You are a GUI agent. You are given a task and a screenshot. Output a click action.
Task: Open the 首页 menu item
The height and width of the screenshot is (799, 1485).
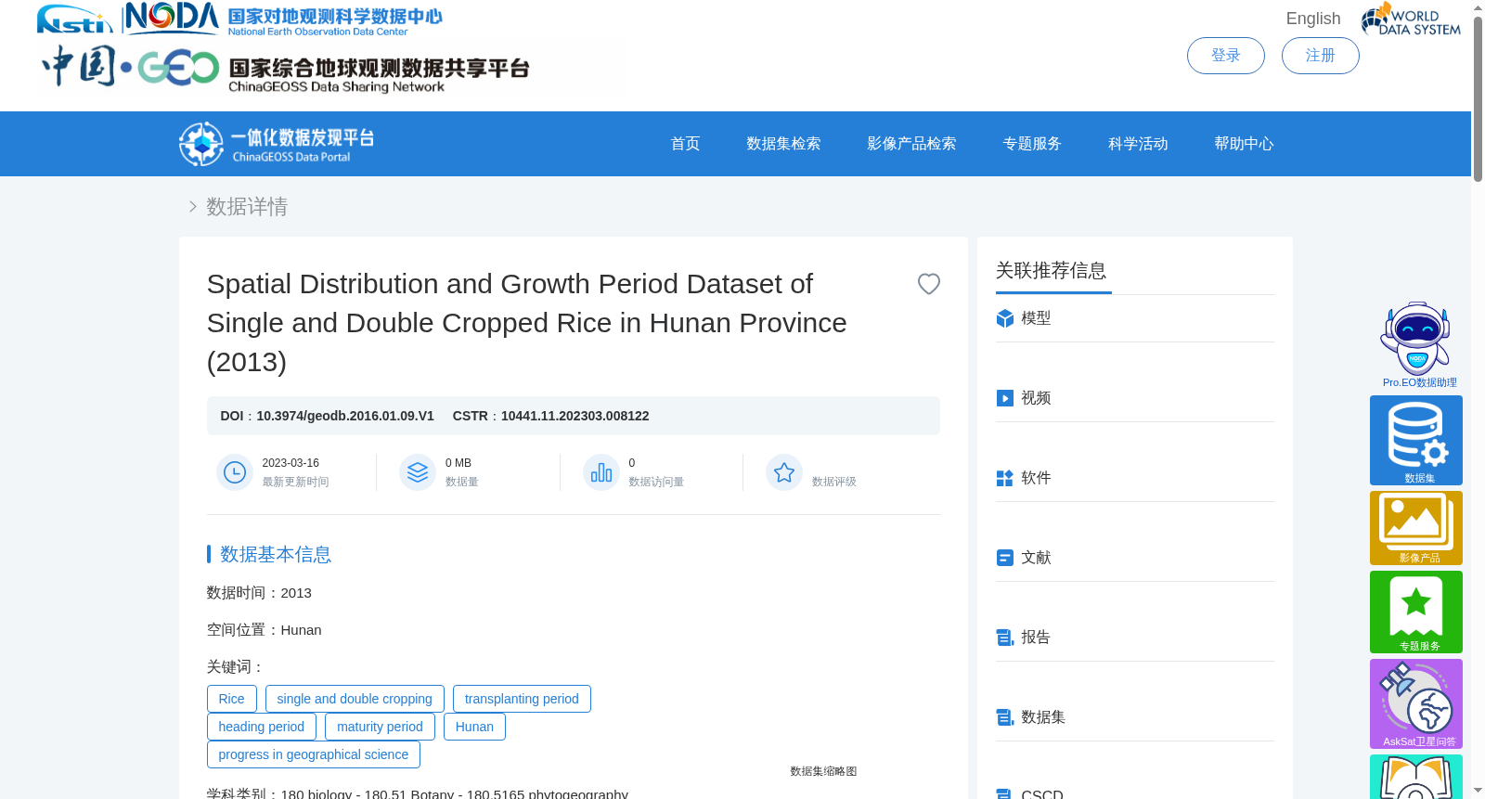point(685,144)
